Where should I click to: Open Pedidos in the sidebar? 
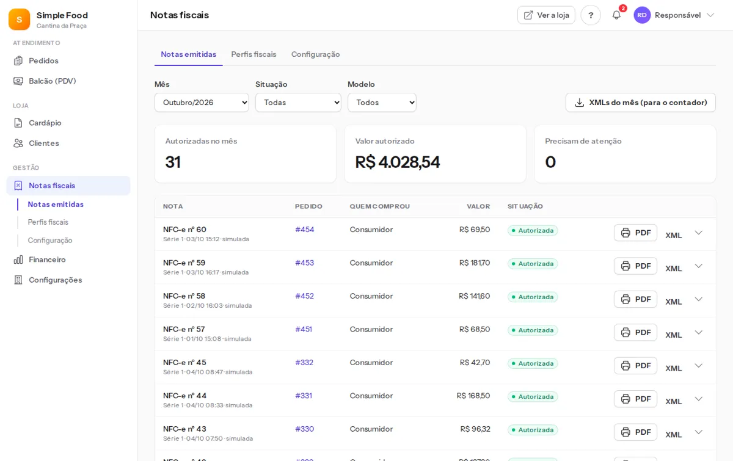coord(68,60)
